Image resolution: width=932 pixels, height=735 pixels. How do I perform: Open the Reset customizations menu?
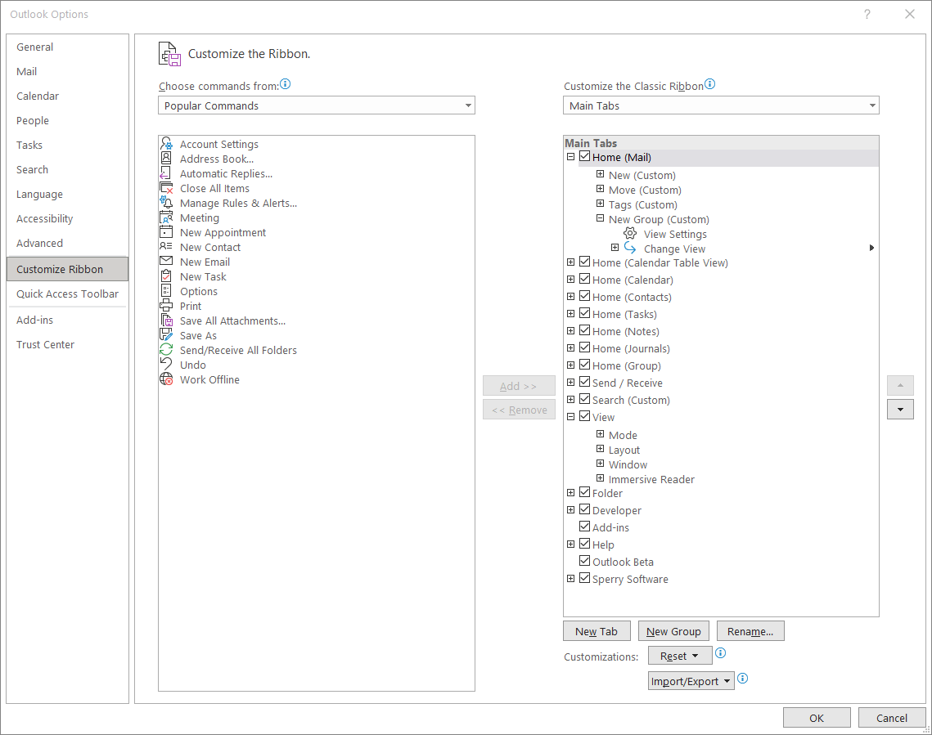(x=679, y=656)
